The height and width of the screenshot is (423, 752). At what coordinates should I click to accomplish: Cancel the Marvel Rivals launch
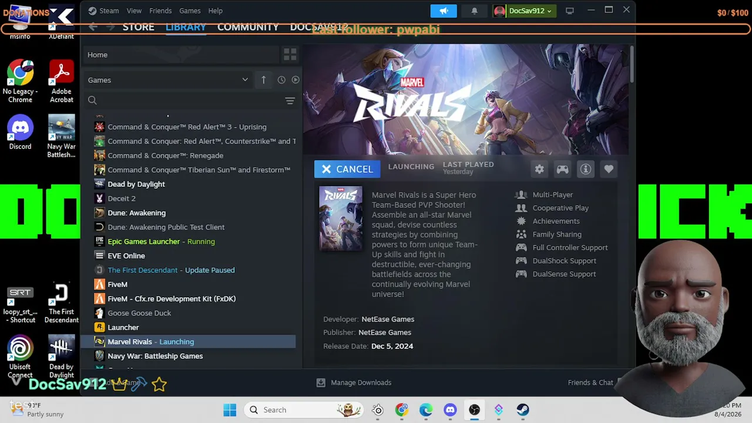347,169
